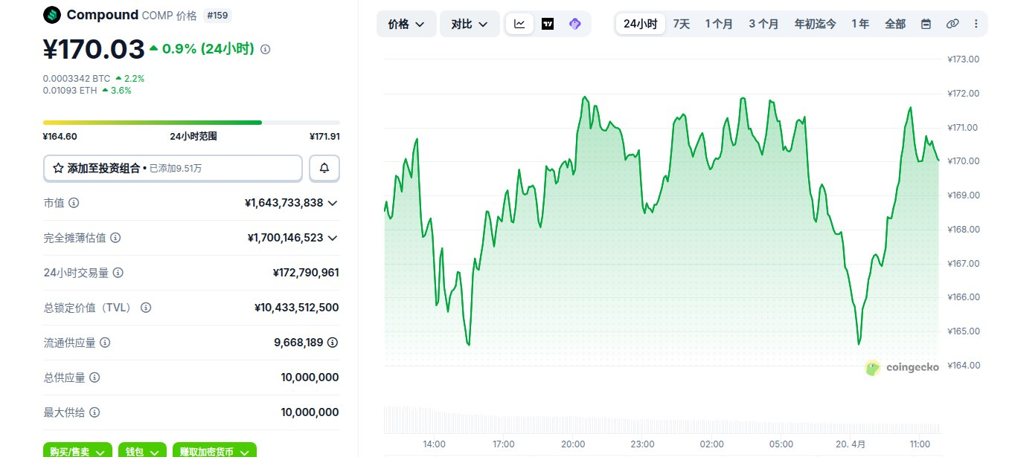Click the 20. 4月 date axis label

[850, 444]
